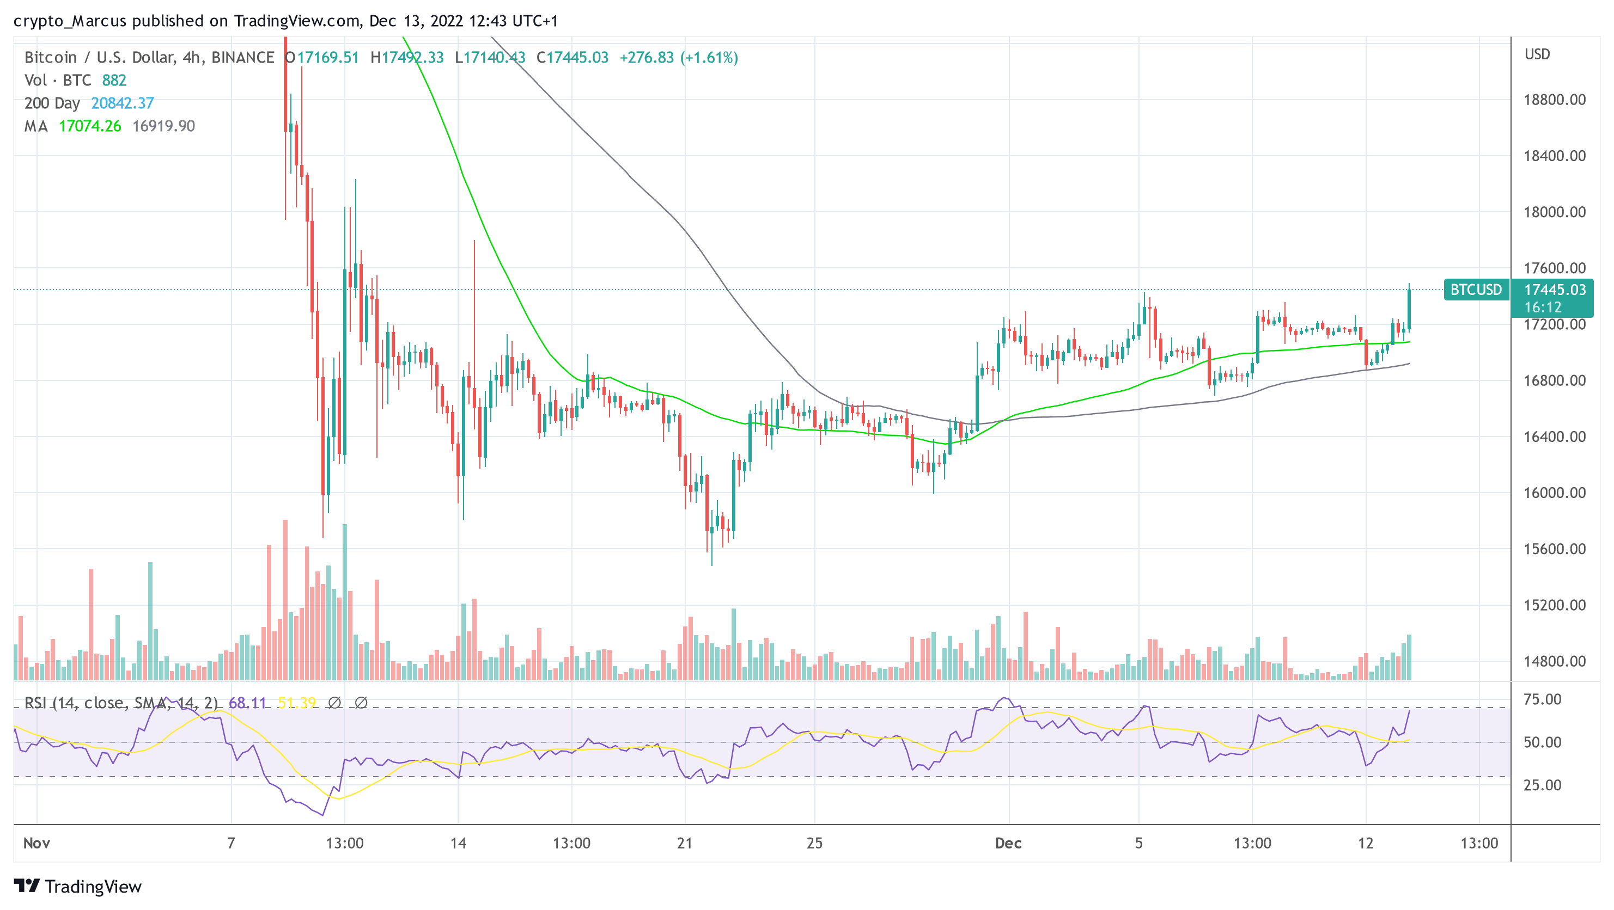Click the 18000.00 price axis label
The width and height of the screenshot is (1614, 910).
point(1555,212)
